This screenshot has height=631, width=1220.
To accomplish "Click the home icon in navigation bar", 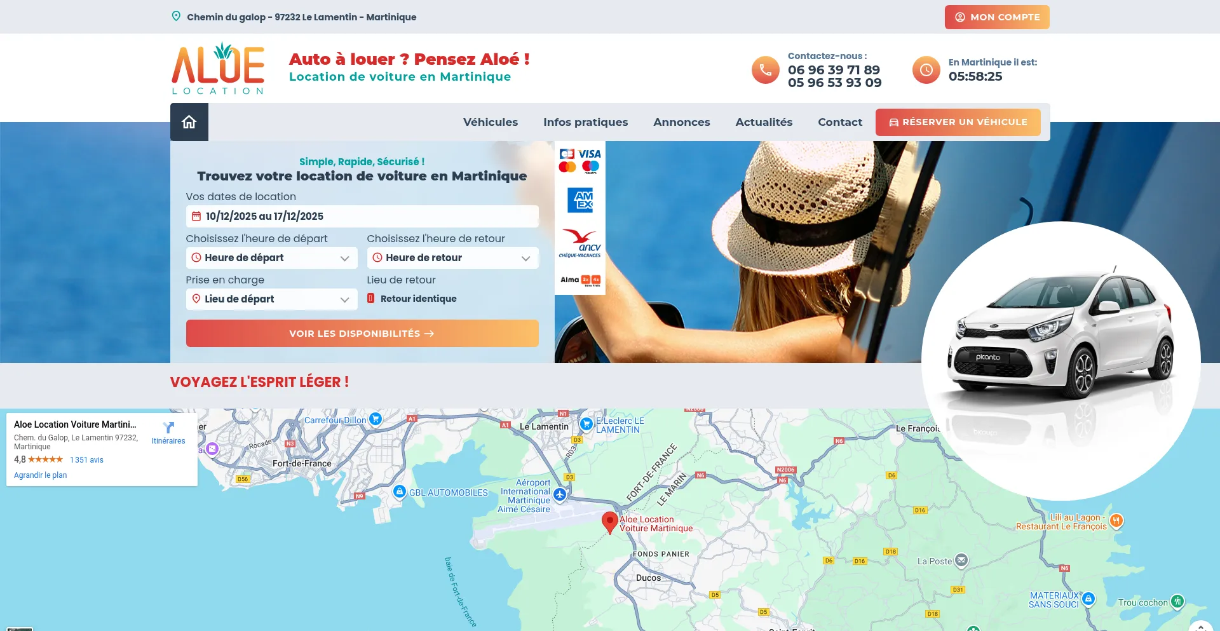I will point(189,122).
